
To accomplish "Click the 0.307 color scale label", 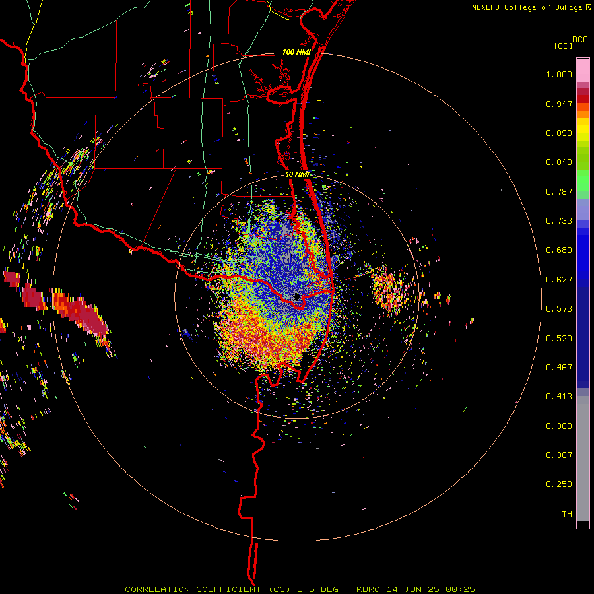I will click(559, 455).
